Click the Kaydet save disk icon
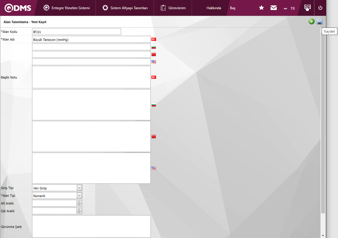 (320, 21)
